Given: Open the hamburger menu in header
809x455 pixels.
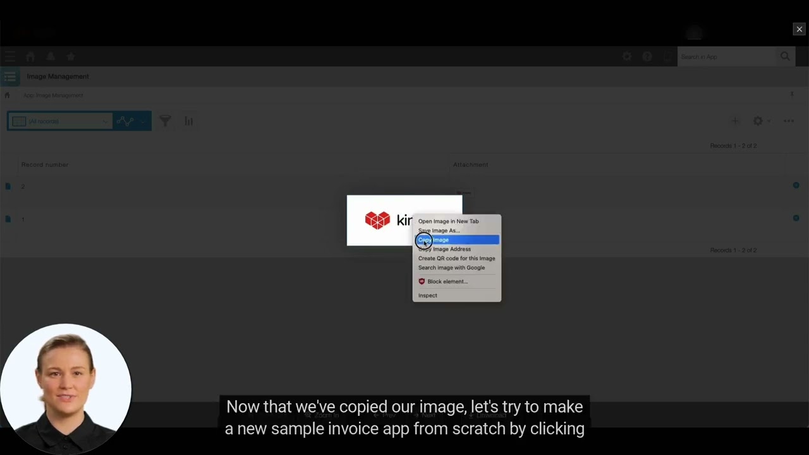Looking at the screenshot, I should point(9,56).
